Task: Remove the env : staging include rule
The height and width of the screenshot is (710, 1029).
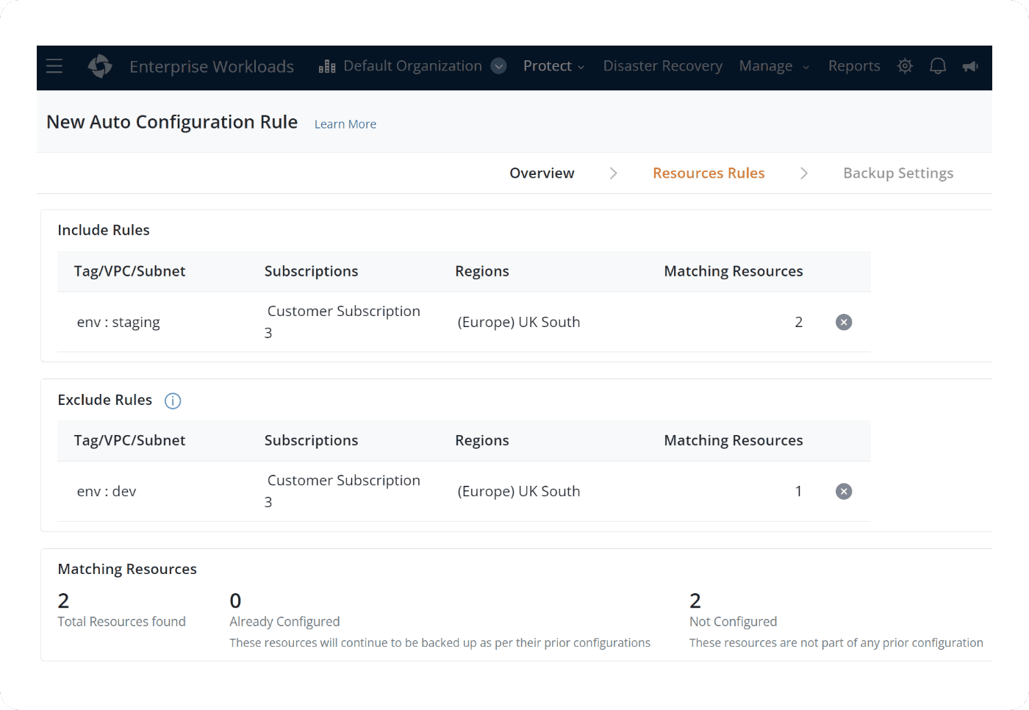Action: [x=844, y=322]
